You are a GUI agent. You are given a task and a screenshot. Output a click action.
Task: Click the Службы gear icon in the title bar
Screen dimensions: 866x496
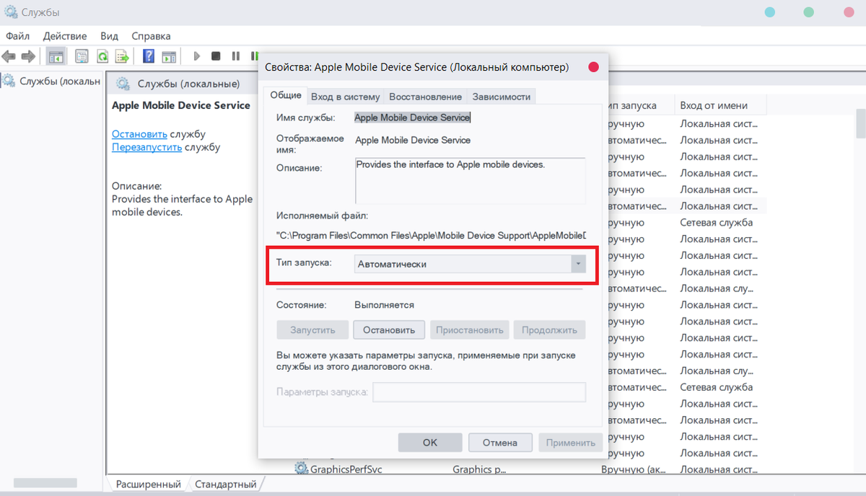pos(11,12)
